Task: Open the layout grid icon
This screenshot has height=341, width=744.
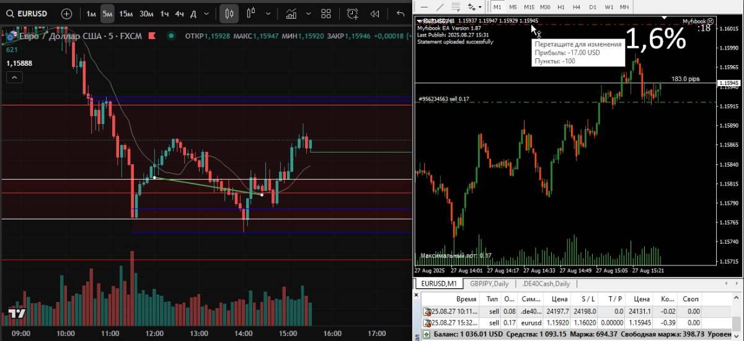Action: click(x=326, y=13)
